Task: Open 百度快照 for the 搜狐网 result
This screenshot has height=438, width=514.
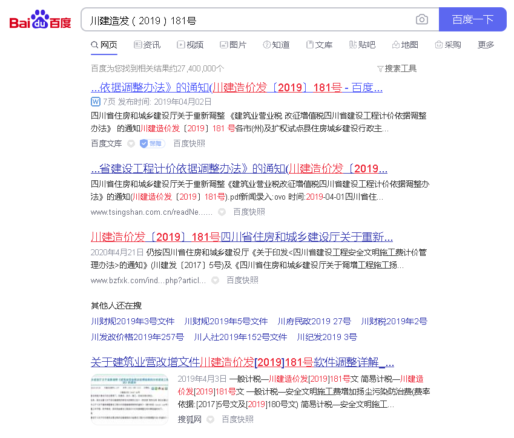Action: tap(237, 420)
